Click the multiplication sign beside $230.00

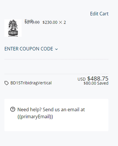pyautogui.click(x=61, y=22)
